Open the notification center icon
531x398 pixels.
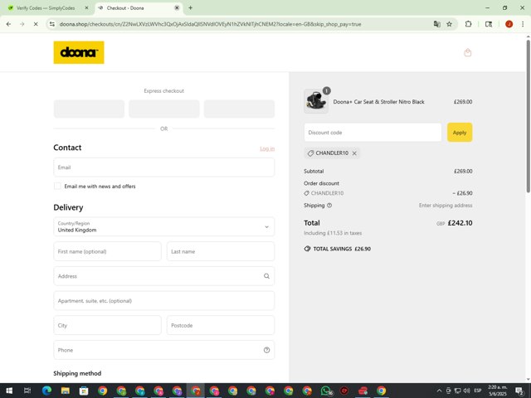click(519, 391)
